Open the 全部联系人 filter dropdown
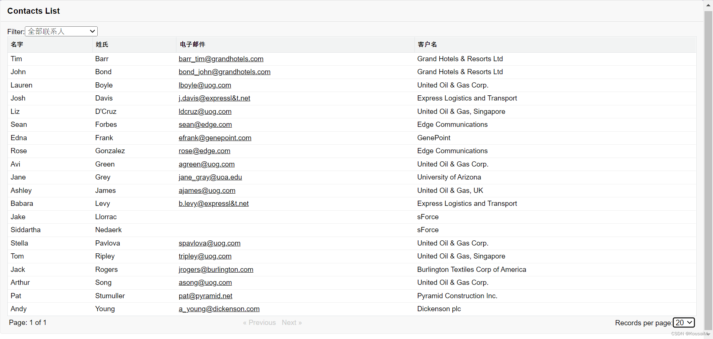The width and height of the screenshot is (713, 339). point(61,31)
